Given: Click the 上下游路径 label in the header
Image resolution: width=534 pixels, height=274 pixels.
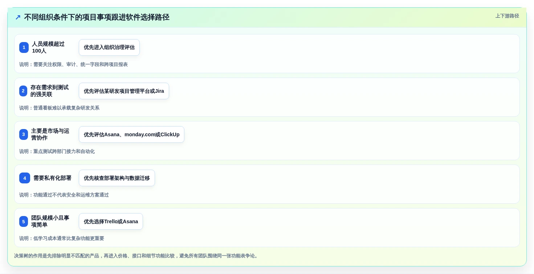Looking at the screenshot, I should coord(507,16).
